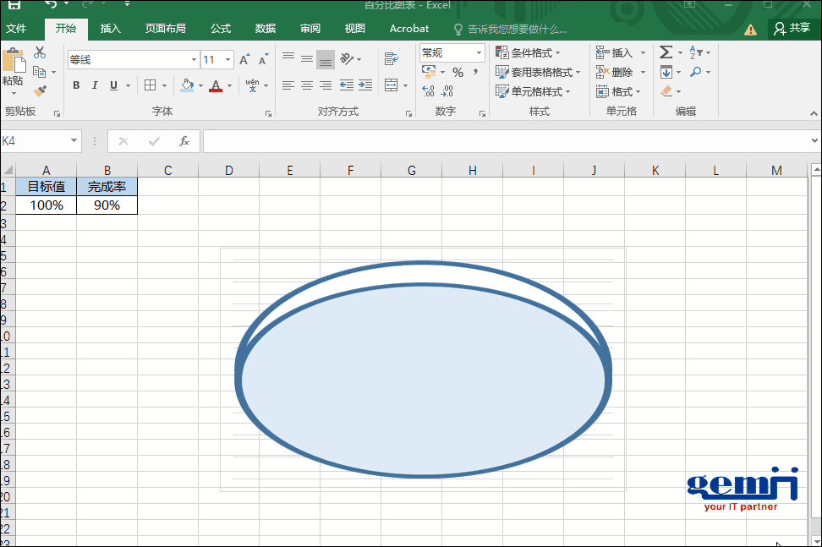Screen dimensions: 822x547
Task: Toggle top vertical alignment
Action: point(288,58)
